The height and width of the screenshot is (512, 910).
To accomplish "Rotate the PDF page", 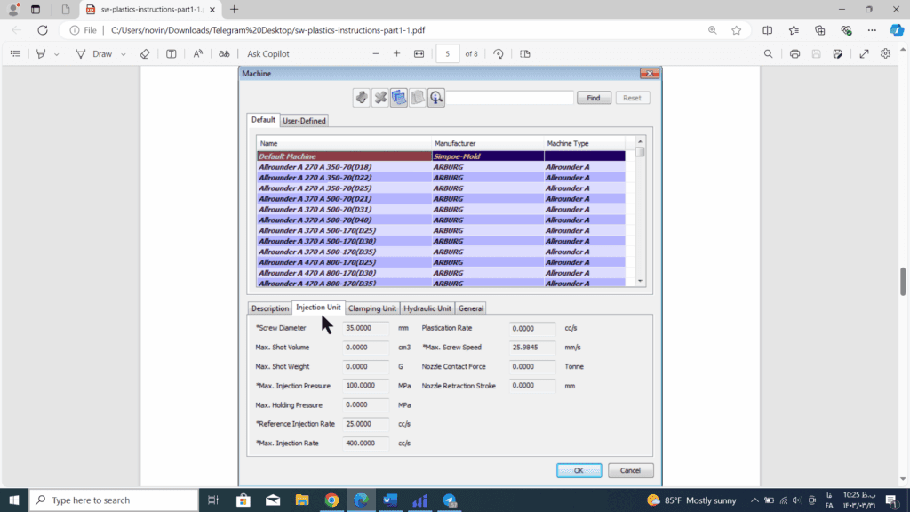I will coord(499,54).
